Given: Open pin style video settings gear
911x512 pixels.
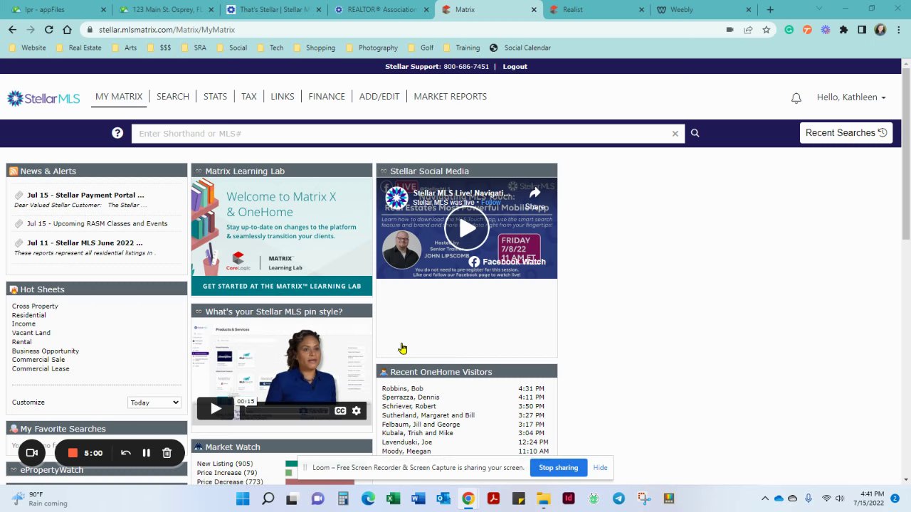Looking at the screenshot, I should pos(357,410).
